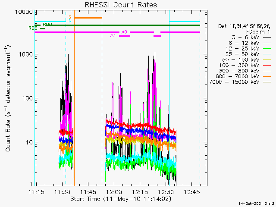Click the '7000 - 15000 keV' legend label

pos(234,82)
